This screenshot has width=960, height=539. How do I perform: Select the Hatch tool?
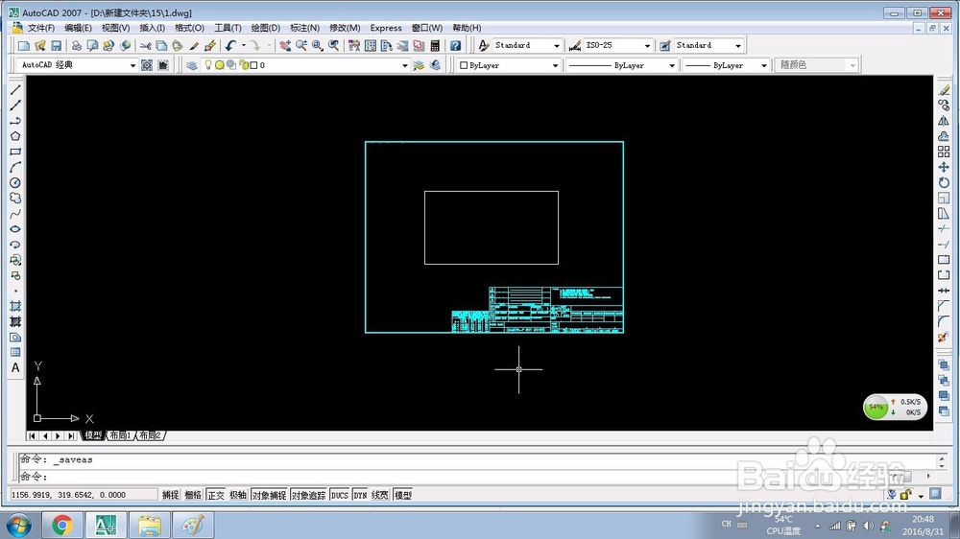point(15,306)
